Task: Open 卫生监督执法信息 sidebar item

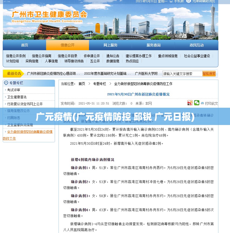Action: tap(20, 125)
